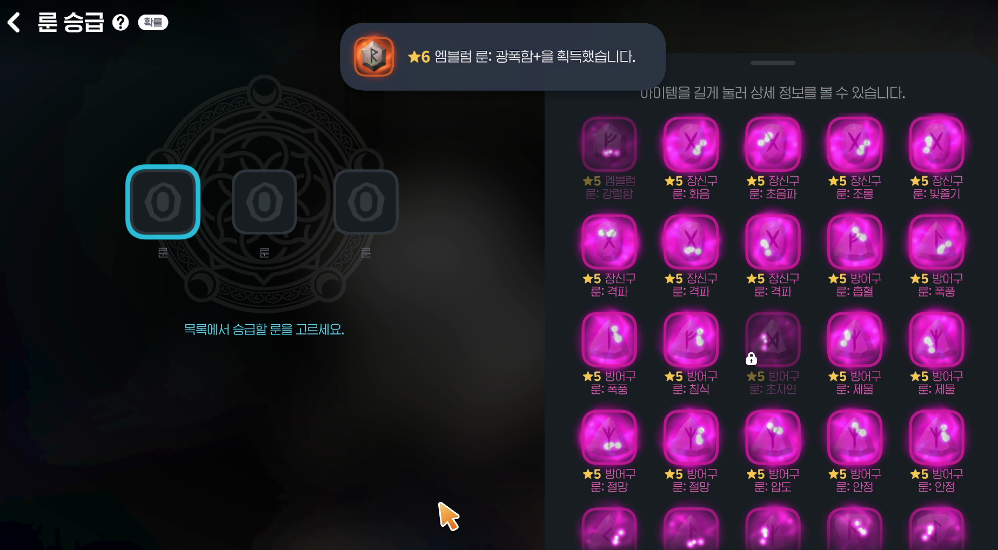Open the 확률 probability info button
Image resolution: width=998 pixels, height=550 pixels.
tap(153, 22)
